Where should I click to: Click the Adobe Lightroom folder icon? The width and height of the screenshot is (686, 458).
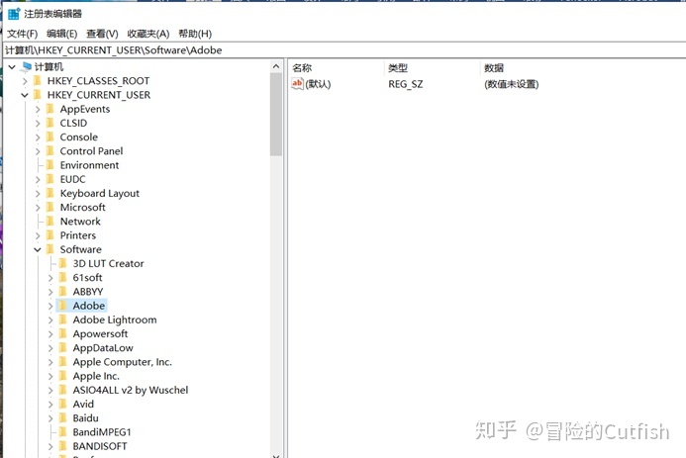click(x=63, y=320)
